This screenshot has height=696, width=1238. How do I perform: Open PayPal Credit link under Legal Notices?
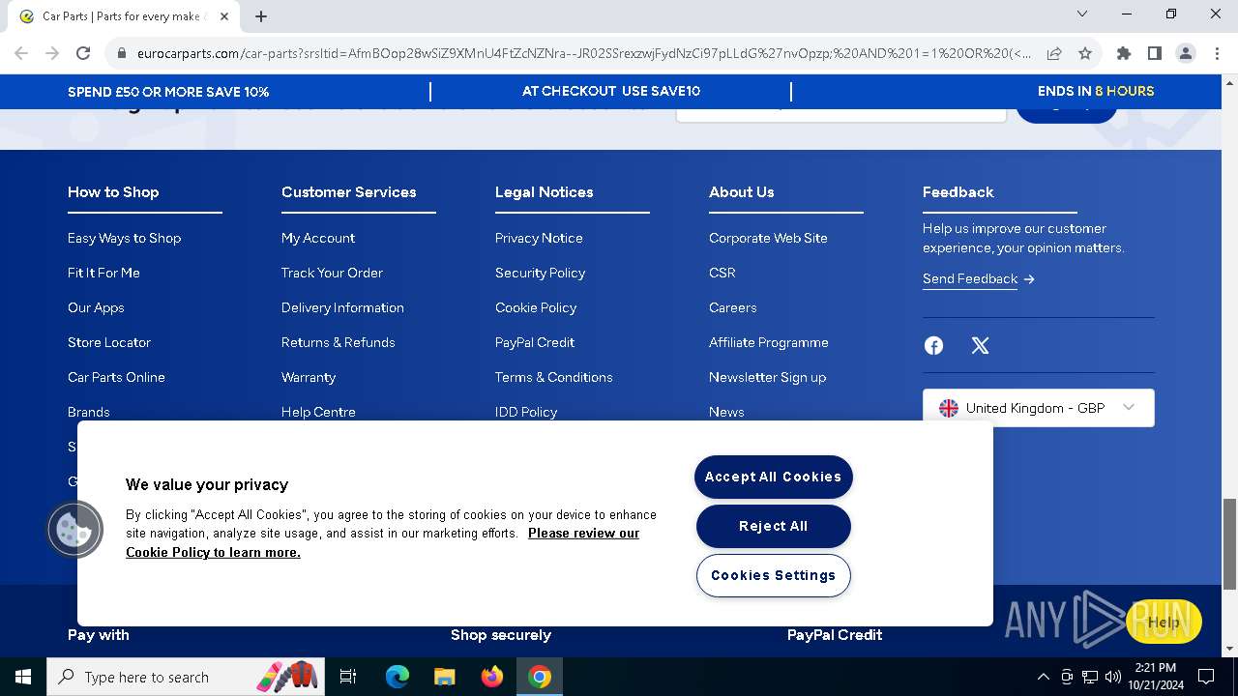pyautogui.click(x=535, y=342)
